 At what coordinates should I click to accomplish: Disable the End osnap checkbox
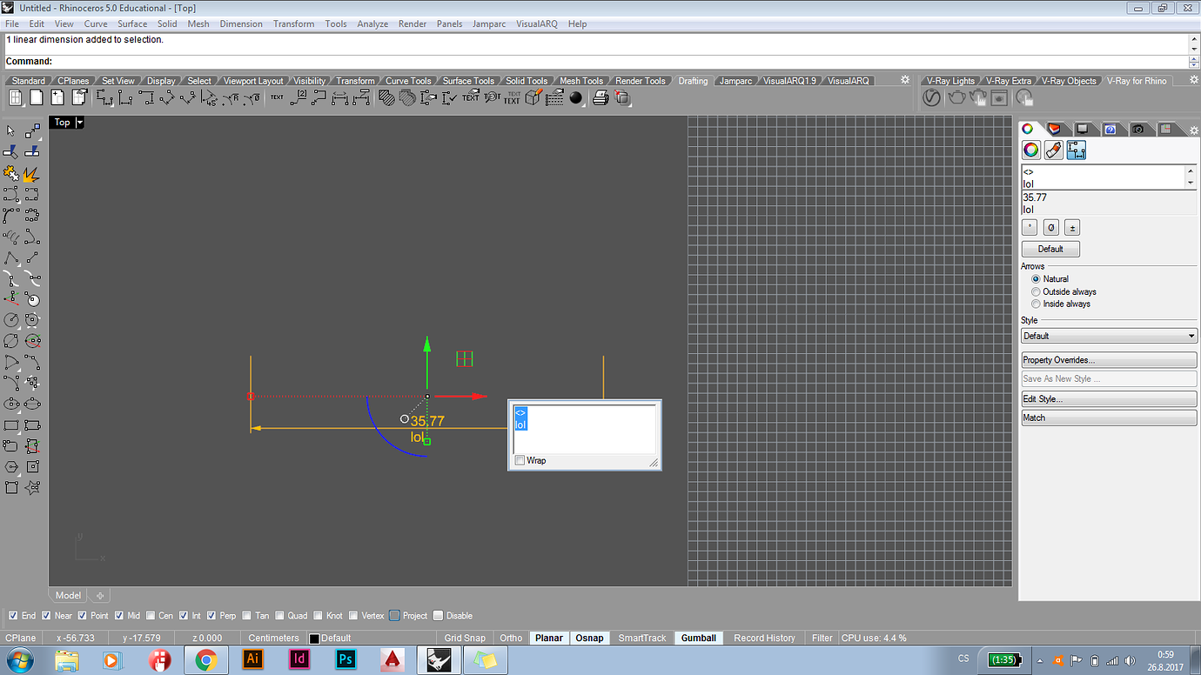(x=13, y=615)
